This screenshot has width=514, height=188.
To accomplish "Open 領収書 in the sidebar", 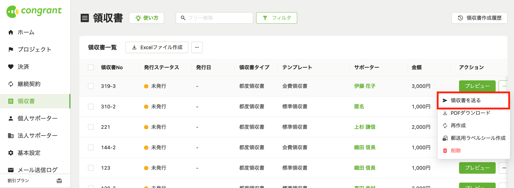I will pyautogui.click(x=35, y=101).
